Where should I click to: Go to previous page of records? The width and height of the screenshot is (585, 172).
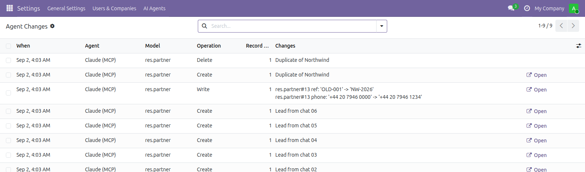point(561,26)
